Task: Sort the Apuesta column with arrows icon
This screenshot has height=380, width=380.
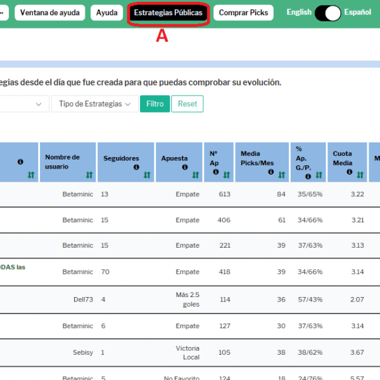Action: (196, 175)
